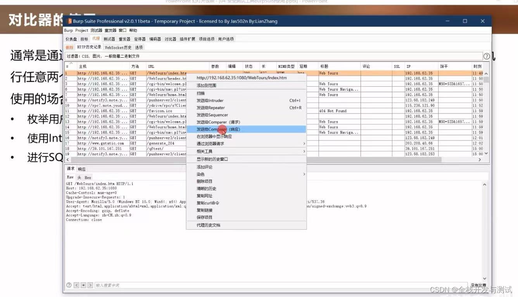Choose 保存项目 from context menu
Screen dimensions: 518x297
pyautogui.click(x=247, y=217)
